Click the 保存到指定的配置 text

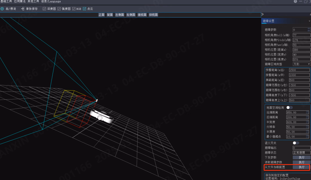(x=277, y=175)
